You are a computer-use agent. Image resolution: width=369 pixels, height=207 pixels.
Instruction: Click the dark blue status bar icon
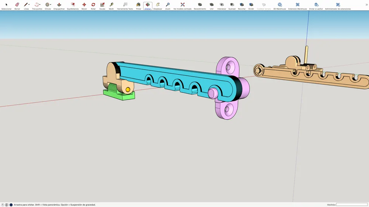11,205
